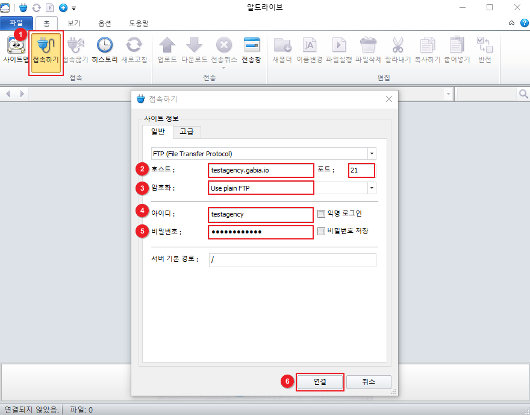The width and height of the screenshot is (530, 415).
Task: Expand the Cancel Transfer dropdown arrow
Action: (224, 68)
